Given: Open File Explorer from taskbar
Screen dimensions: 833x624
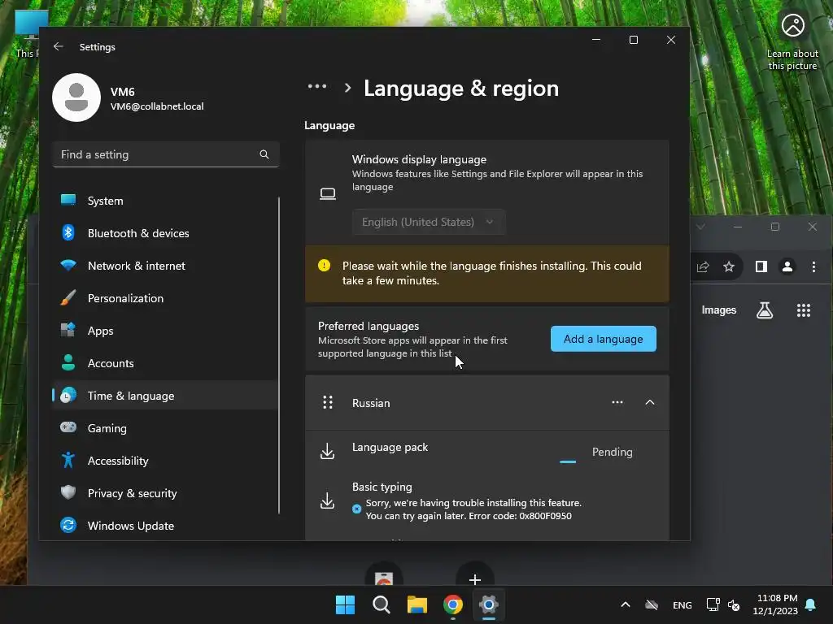Looking at the screenshot, I should [417, 604].
